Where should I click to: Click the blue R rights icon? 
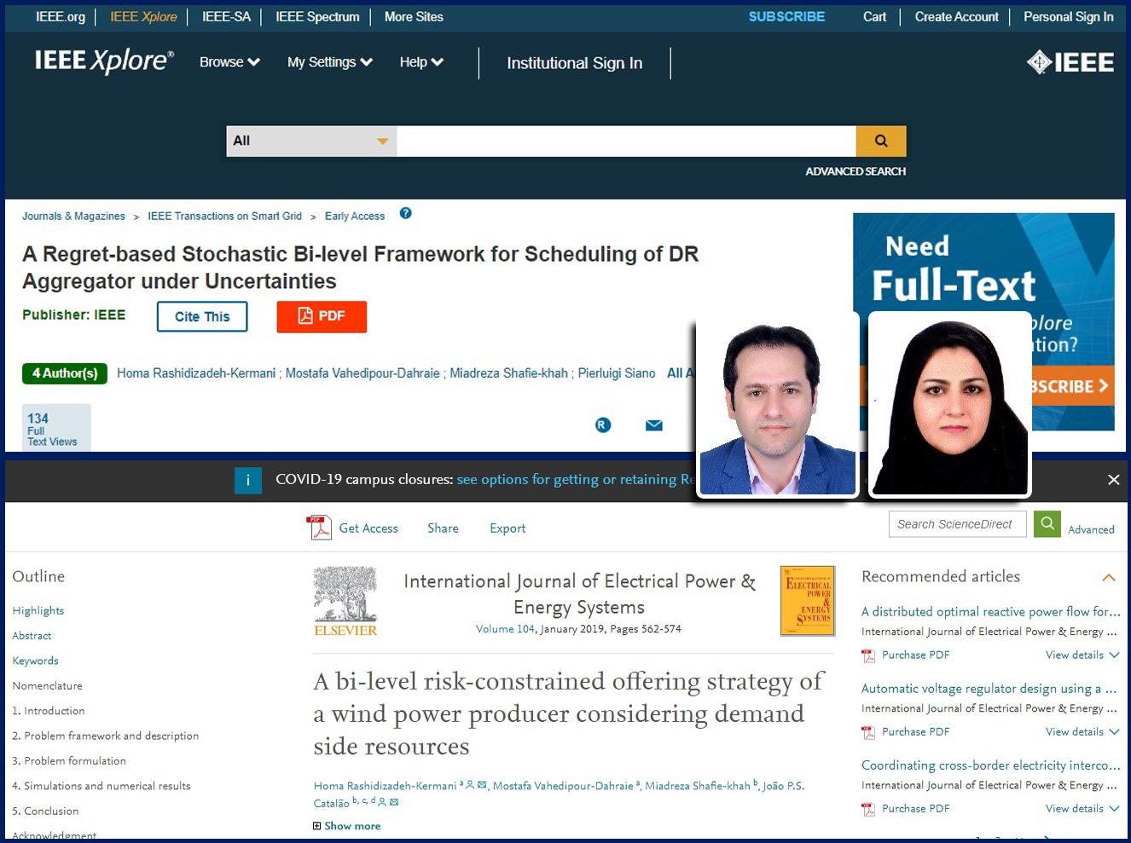603,425
